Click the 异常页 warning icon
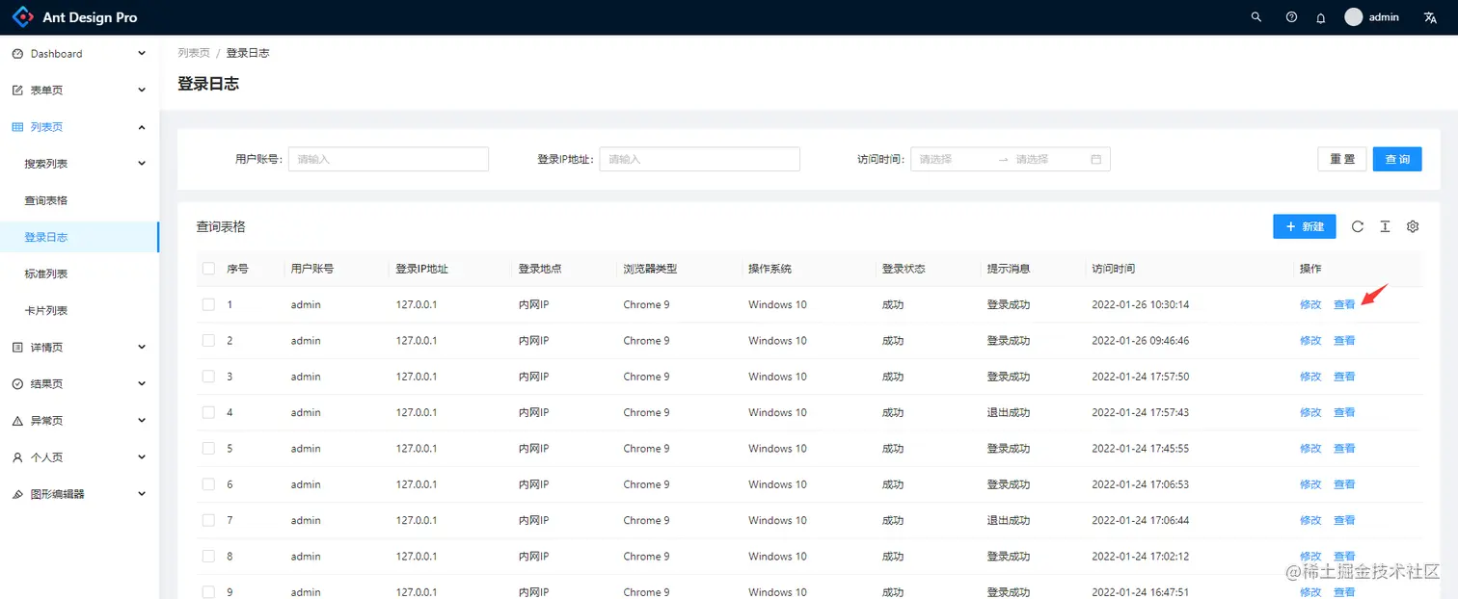1458x599 pixels. [x=17, y=421]
